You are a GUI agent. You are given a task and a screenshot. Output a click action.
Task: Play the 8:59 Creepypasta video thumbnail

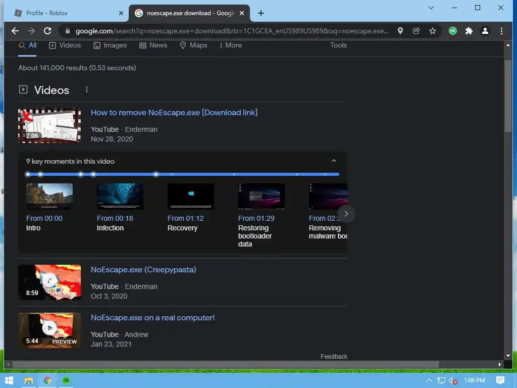pyautogui.click(x=49, y=282)
